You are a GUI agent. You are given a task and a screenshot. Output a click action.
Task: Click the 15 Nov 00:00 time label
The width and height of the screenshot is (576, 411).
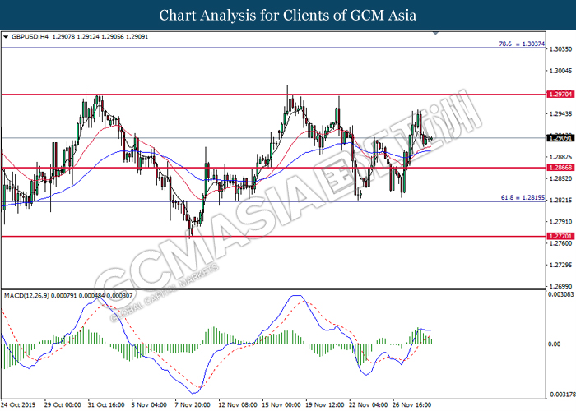(281, 404)
